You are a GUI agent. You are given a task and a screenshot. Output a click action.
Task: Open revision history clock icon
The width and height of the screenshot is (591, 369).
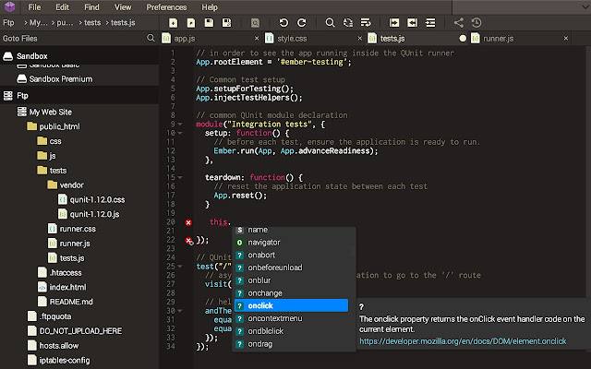click(476, 22)
